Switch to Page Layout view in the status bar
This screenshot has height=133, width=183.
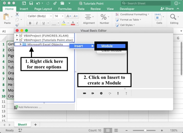[x=116, y=130]
